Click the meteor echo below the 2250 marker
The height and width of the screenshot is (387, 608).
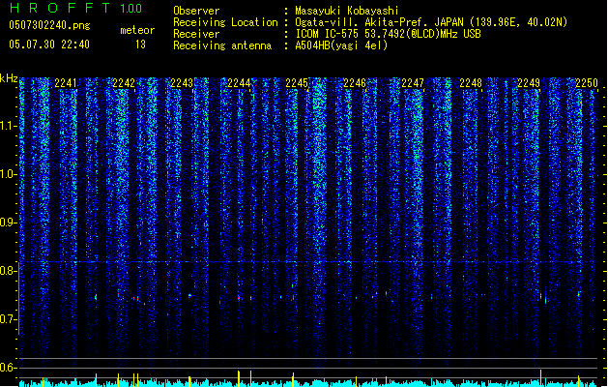pos(579,295)
